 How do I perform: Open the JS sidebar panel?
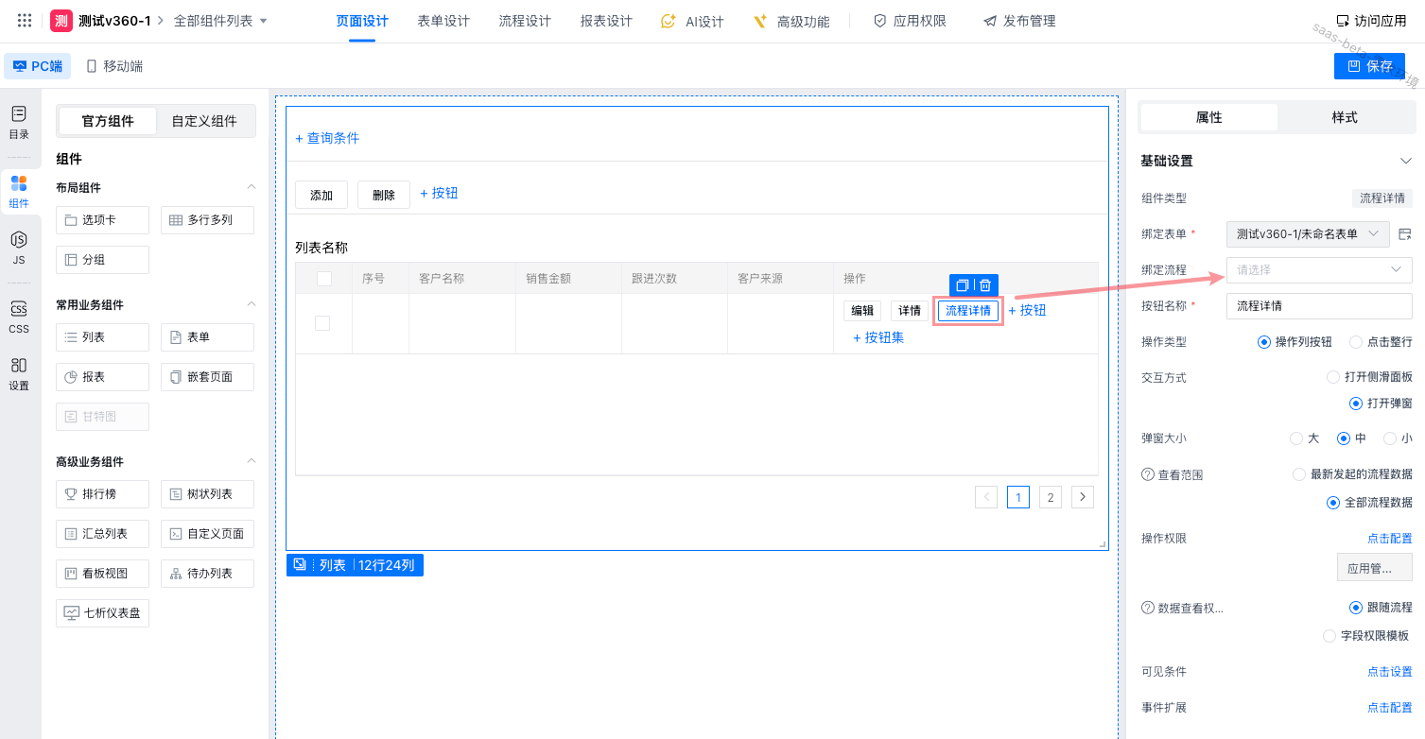(19, 247)
